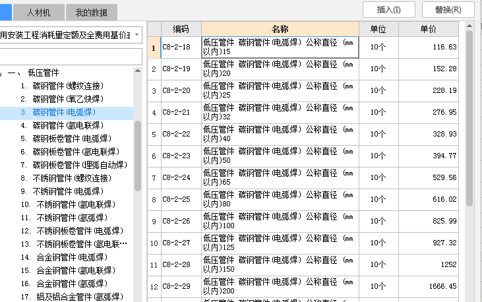Select code cell C8-2-20
Viewport: 482px width, 302px height.
[x=181, y=91]
